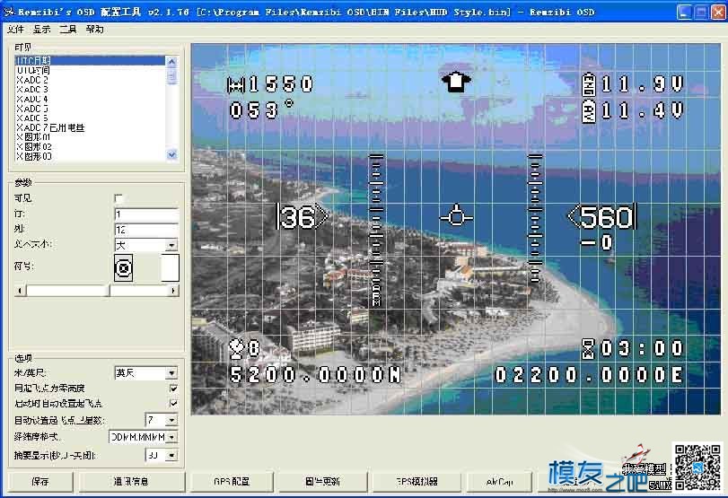
Task: Click the latitude text 5200.0000N
Action: 316,375
